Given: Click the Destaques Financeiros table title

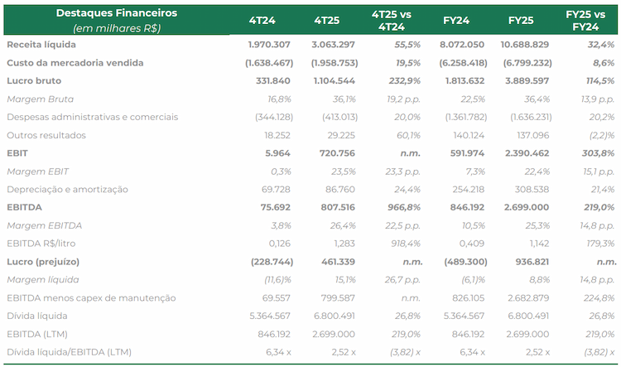Looking at the screenshot, I should pos(117,13).
